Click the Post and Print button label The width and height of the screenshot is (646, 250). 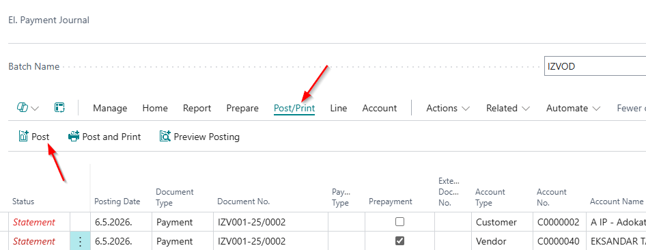[x=111, y=137]
